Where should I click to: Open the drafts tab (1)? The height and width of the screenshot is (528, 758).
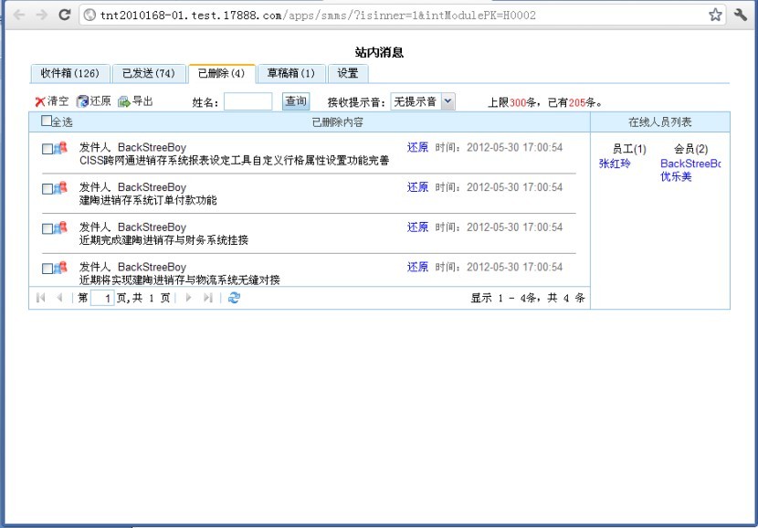click(x=290, y=73)
